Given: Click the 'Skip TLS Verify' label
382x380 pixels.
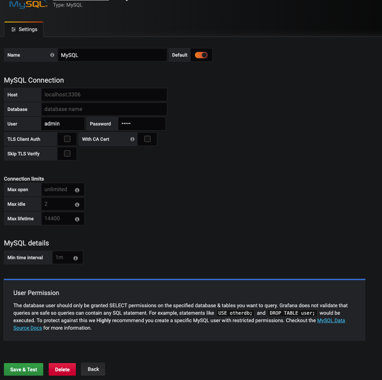Looking at the screenshot, I should (24, 154).
